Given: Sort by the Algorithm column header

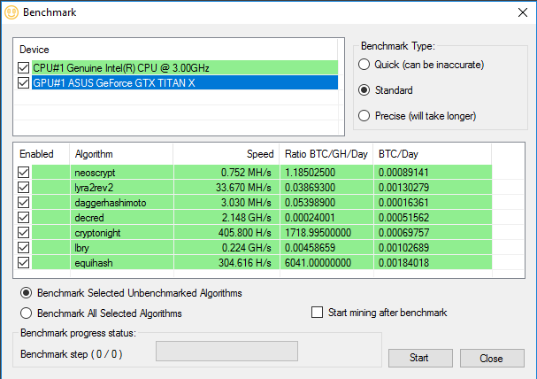Looking at the screenshot, I should (x=94, y=154).
